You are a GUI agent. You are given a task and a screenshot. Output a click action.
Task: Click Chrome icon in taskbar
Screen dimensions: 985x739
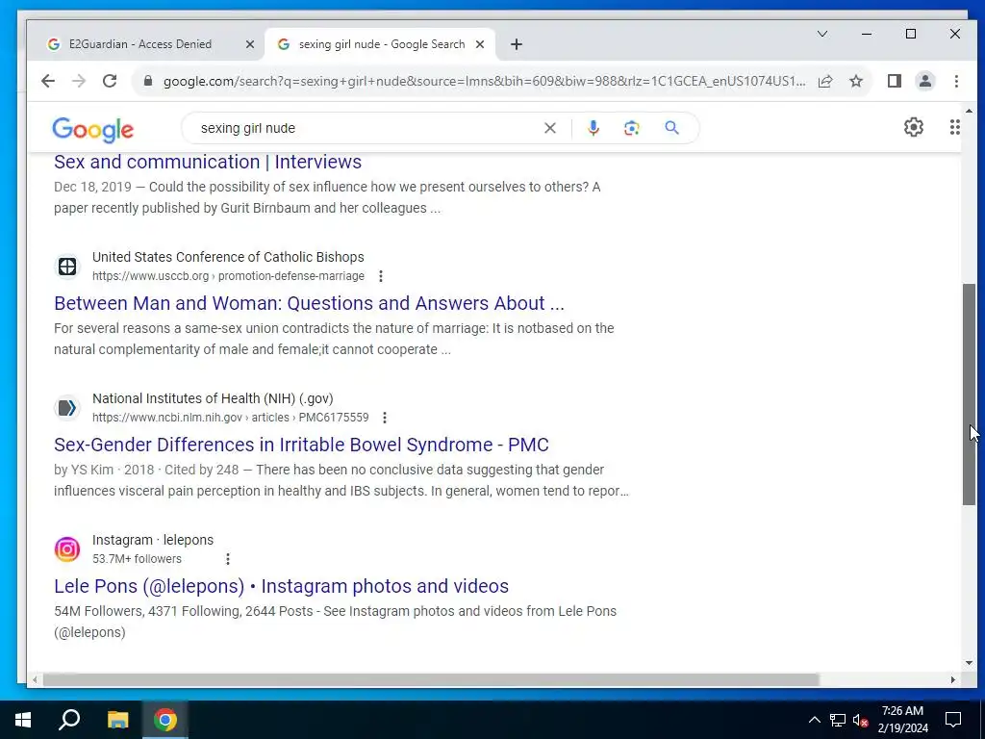(x=165, y=720)
